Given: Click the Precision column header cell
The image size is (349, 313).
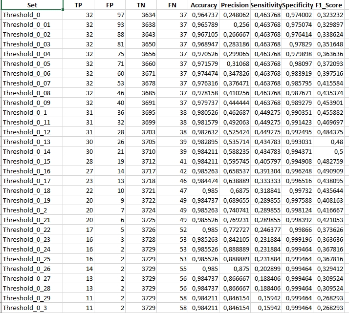Looking at the screenshot, I should 235,5.
